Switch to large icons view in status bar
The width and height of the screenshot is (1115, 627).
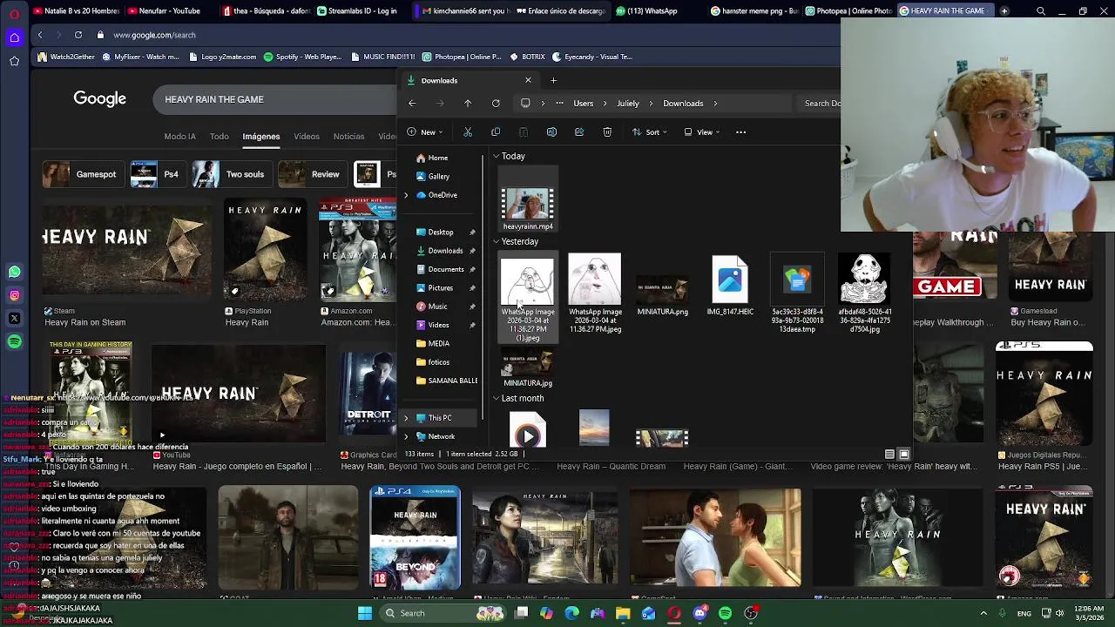pos(904,454)
